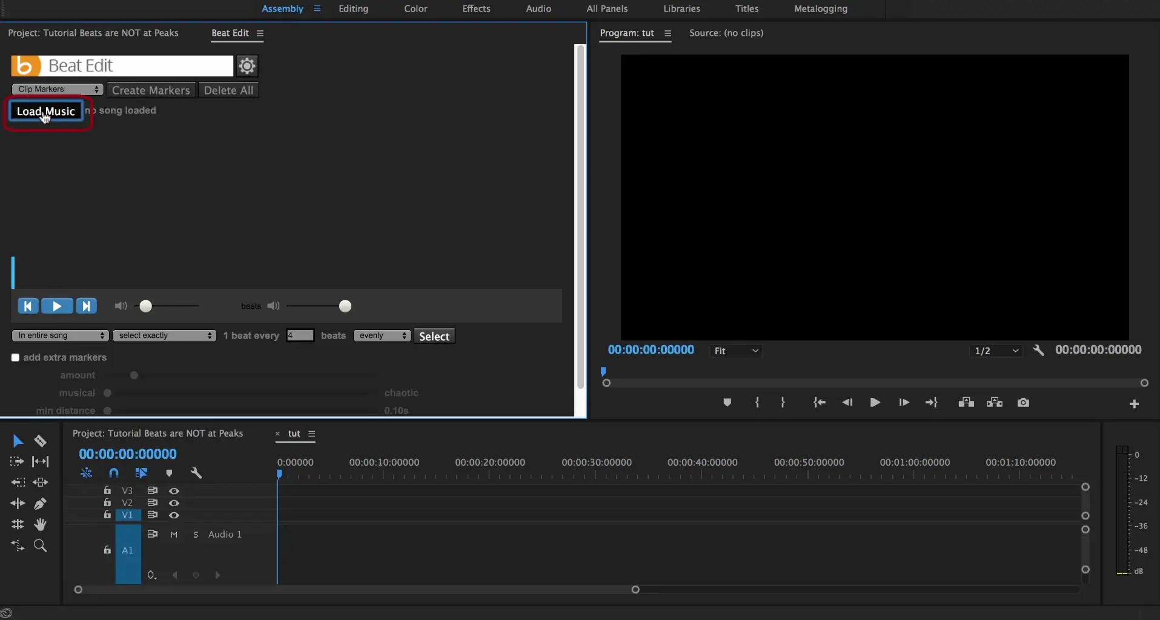Click Load Music button
The width and height of the screenshot is (1160, 620).
[46, 111]
